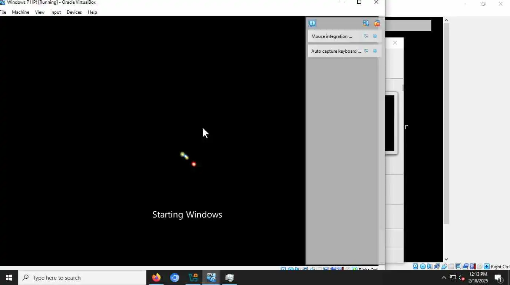Click the muted volume icon in system tray

click(462, 278)
